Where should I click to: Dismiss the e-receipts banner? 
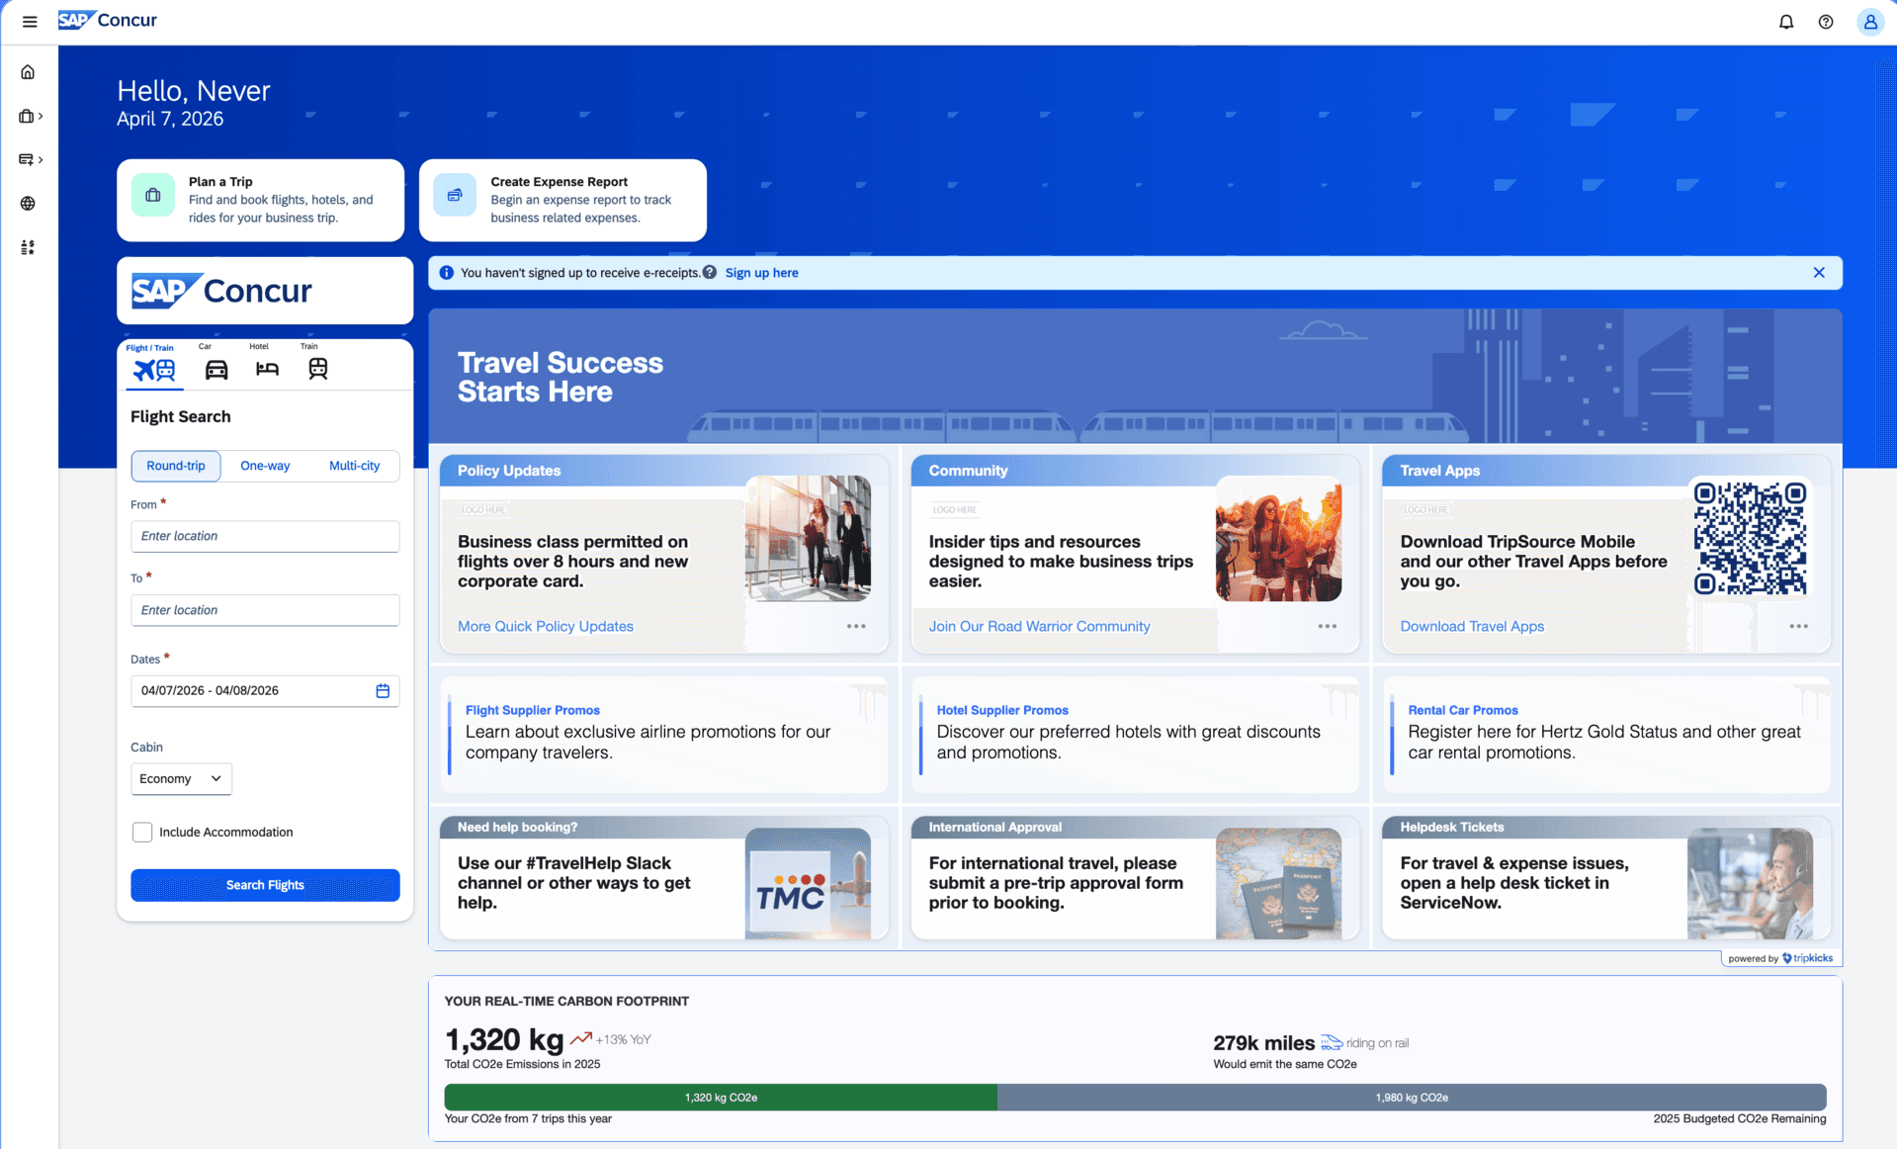pyautogui.click(x=1819, y=273)
